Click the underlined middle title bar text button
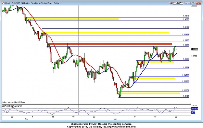This screenshot has width=203, height=128. point(178,3)
